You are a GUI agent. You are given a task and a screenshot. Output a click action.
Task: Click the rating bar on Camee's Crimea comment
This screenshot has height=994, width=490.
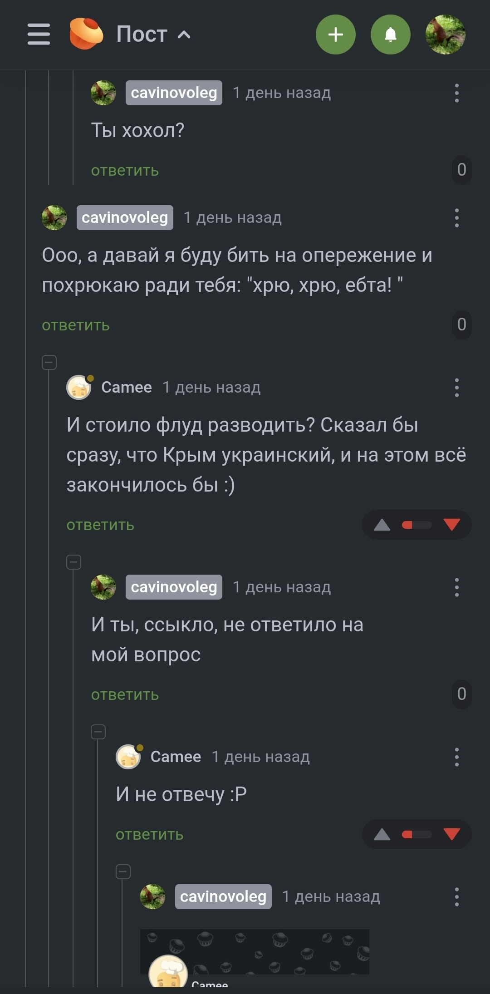click(416, 525)
